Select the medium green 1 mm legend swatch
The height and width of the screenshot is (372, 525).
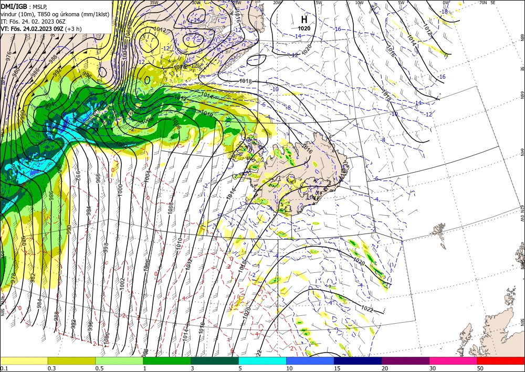167,360
